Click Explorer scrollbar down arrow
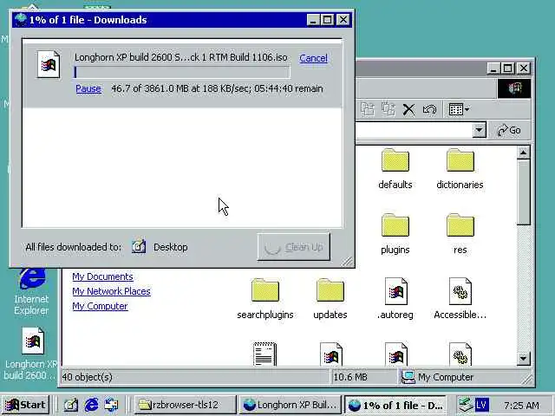 click(x=523, y=358)
